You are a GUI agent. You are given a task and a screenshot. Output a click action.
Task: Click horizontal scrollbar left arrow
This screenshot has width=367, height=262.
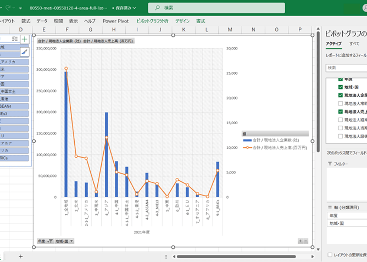click(x=174, y=256)
